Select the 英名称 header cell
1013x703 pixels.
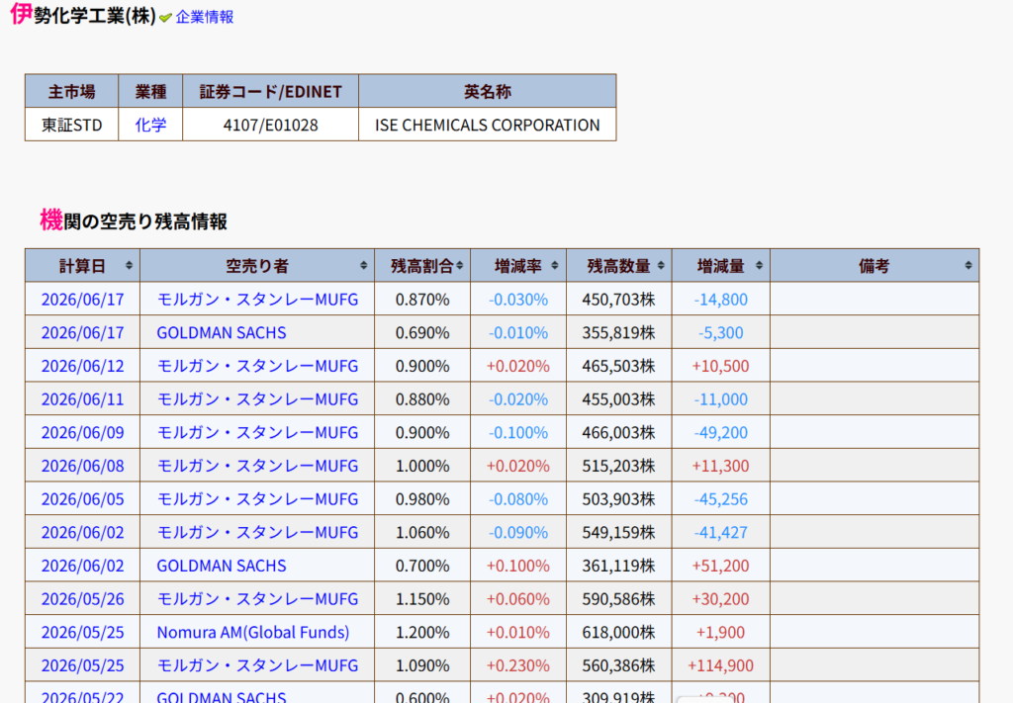tap(487, 91)
